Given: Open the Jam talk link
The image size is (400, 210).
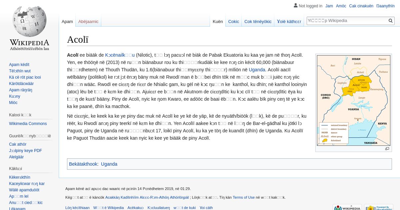Looking at the screenshot, I should pyautogui.click(x=329, y=6).
